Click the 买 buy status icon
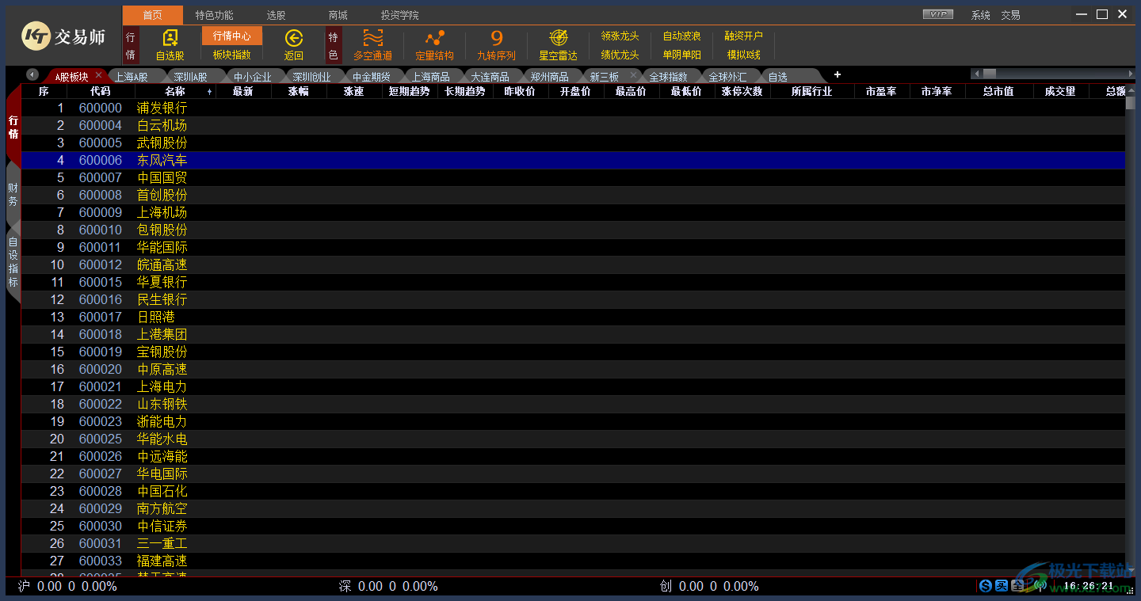The width and height of the screenshot is (1141, 601). coord(1002,586)
